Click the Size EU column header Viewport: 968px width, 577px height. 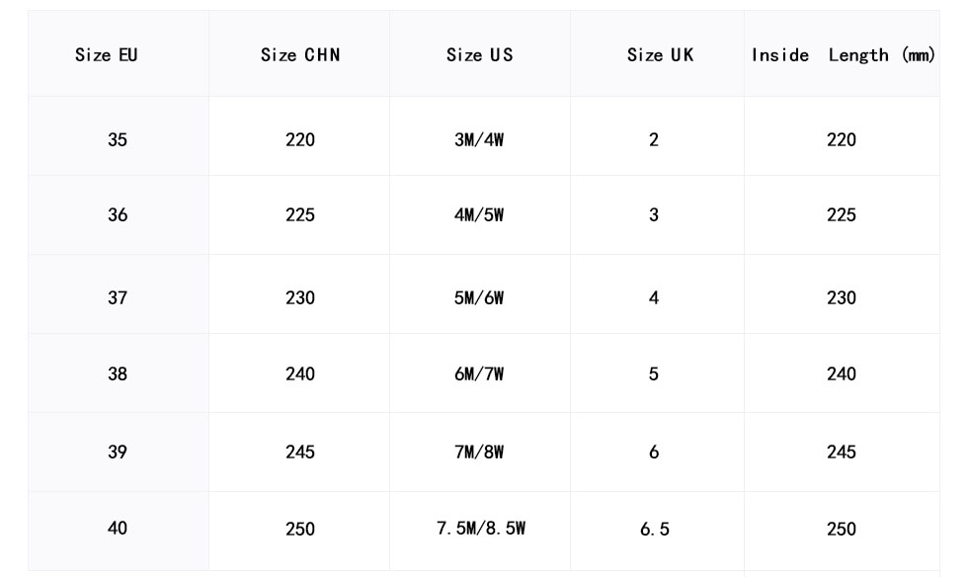click(x=107, y=55)
